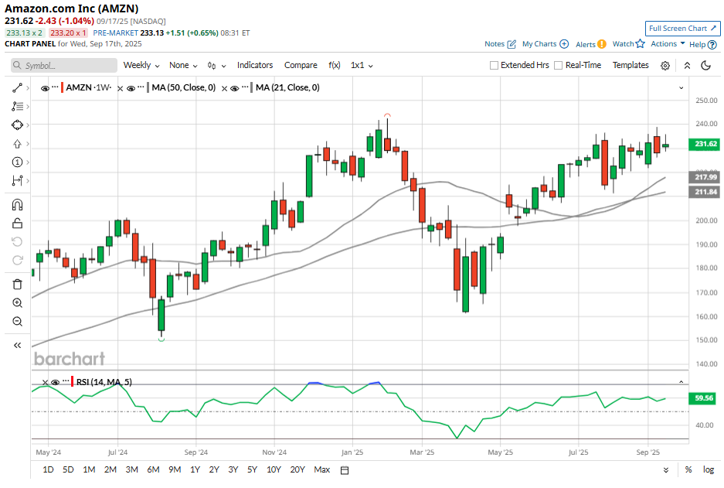Select the 1Y time range tab

point(194,469)
